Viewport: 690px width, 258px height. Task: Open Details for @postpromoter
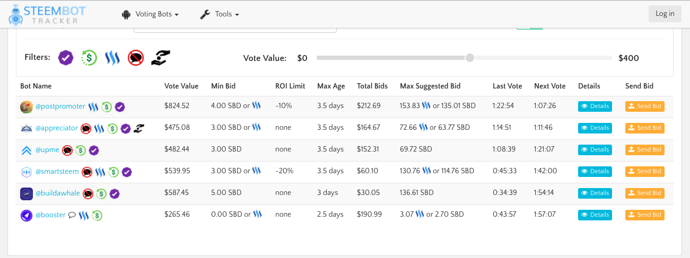click(x=595, y=106)
